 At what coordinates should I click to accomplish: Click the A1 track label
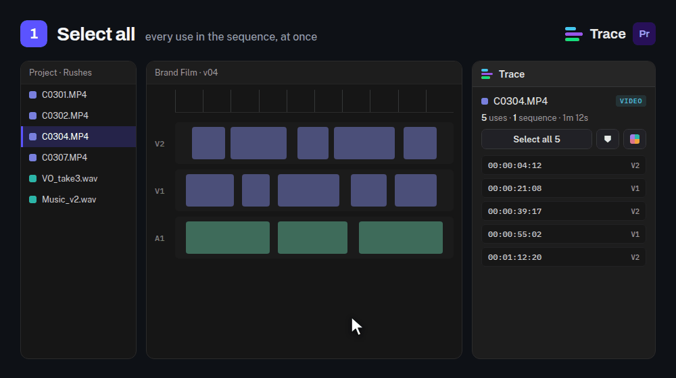160,238
